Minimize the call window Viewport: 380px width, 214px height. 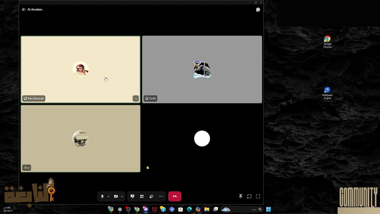250,2
